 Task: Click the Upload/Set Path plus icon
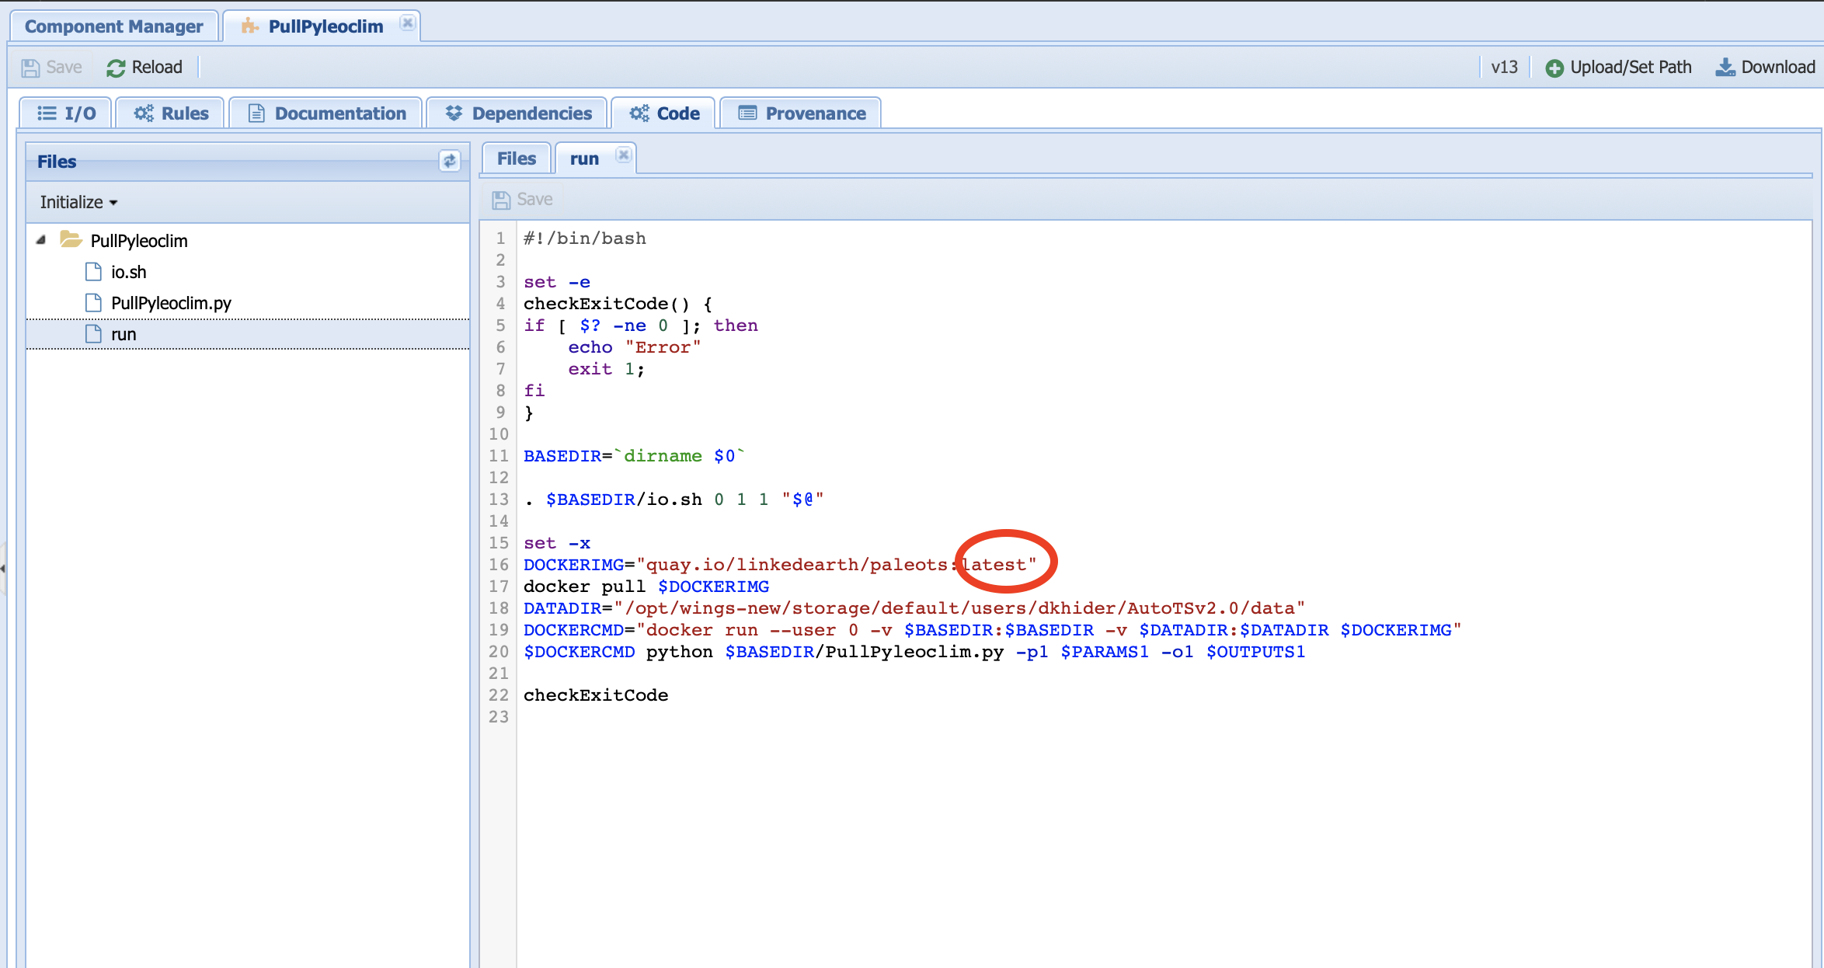pyautogui.click(x=1554, y=68)
